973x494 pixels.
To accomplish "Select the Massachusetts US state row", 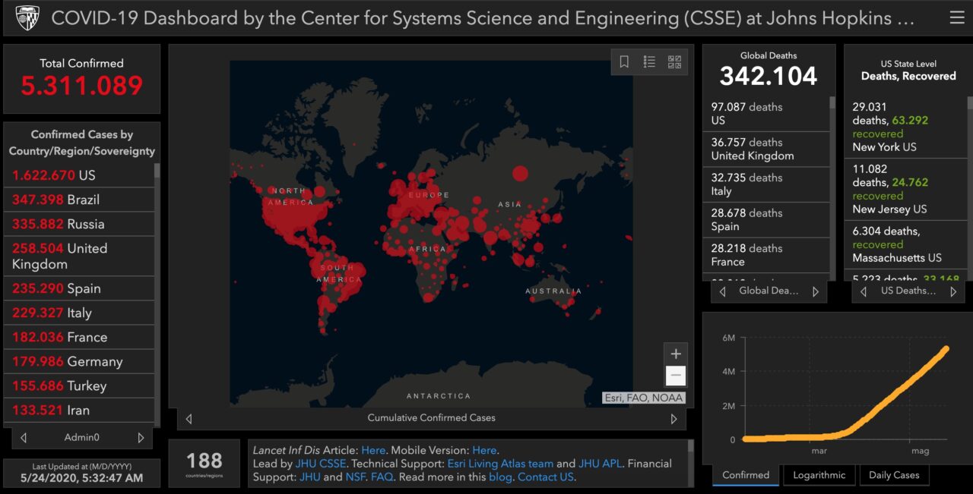I will (907, 244).
